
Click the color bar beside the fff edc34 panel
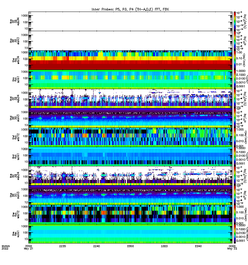click(235, 176)
